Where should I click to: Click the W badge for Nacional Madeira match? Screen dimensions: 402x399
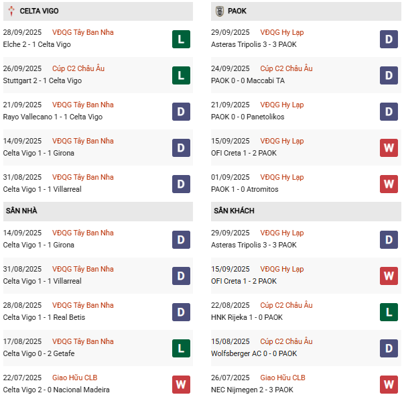pyautogui.click(x=180, y=384)
